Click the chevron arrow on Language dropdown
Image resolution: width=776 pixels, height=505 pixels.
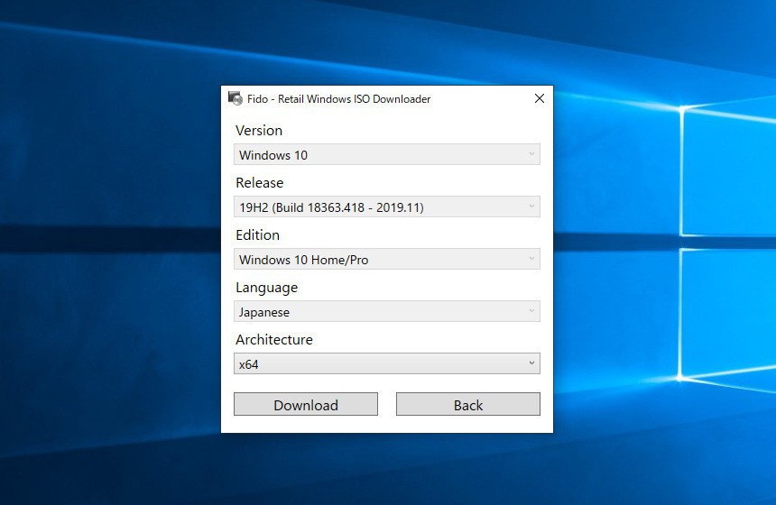point(531,312)
